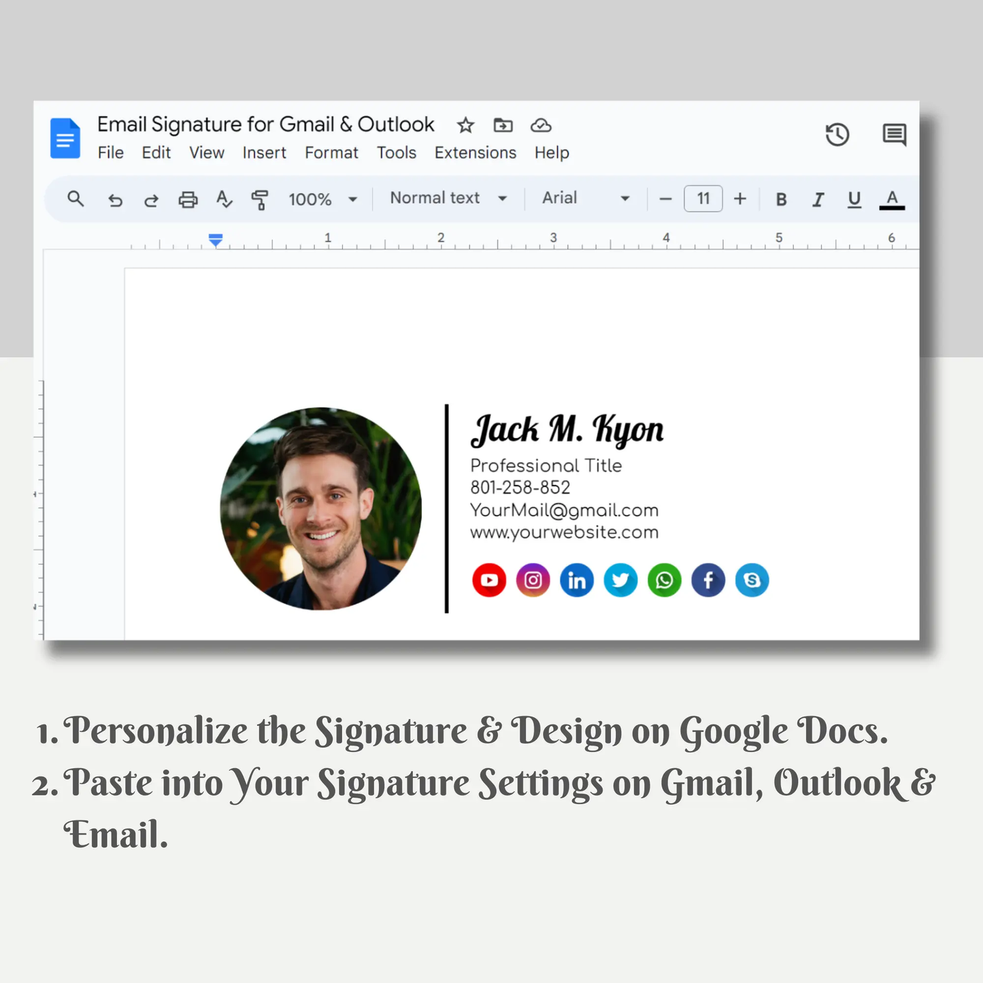Open the Help menu
Image resolution: width=983 pixels, height=983 pixels.
[x=552, y=152]
